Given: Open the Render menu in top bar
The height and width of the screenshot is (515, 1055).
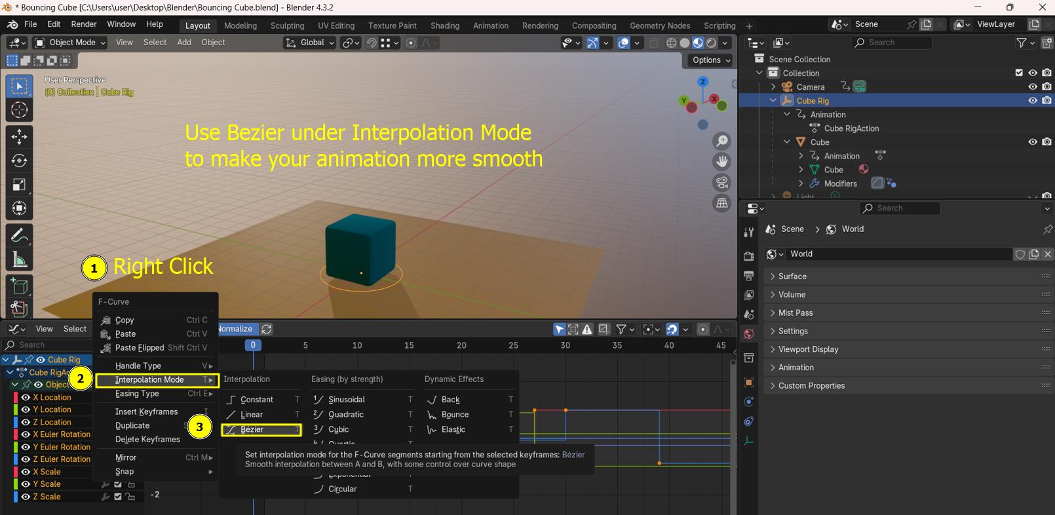Looking at the screenshot, I should pos(84,24).
